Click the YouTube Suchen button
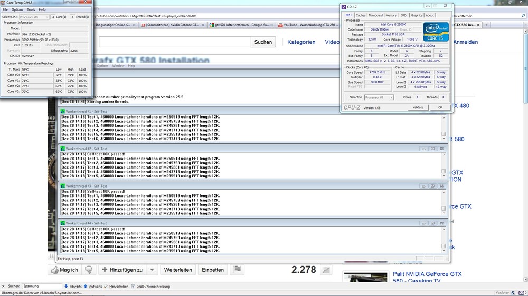The height and width of the screenshot is (296, 528). click(263, 42)
